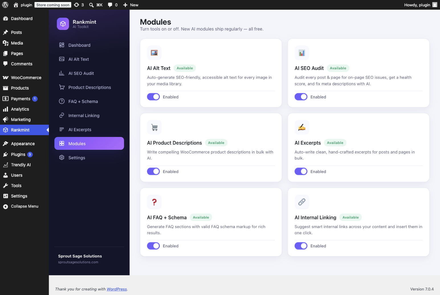Open Internal Linking in Rankmint sidebar
This screenshot has height=295, width=440.
point(89,116)
